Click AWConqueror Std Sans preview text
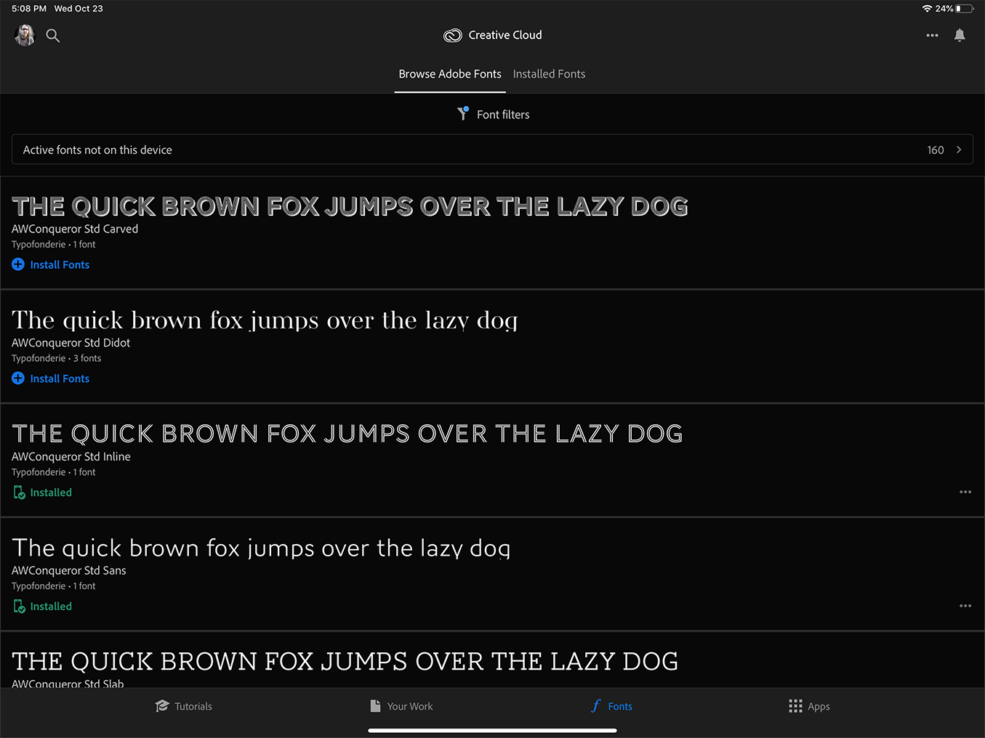This screenshot has height=738, width=985. coord(261,548)
